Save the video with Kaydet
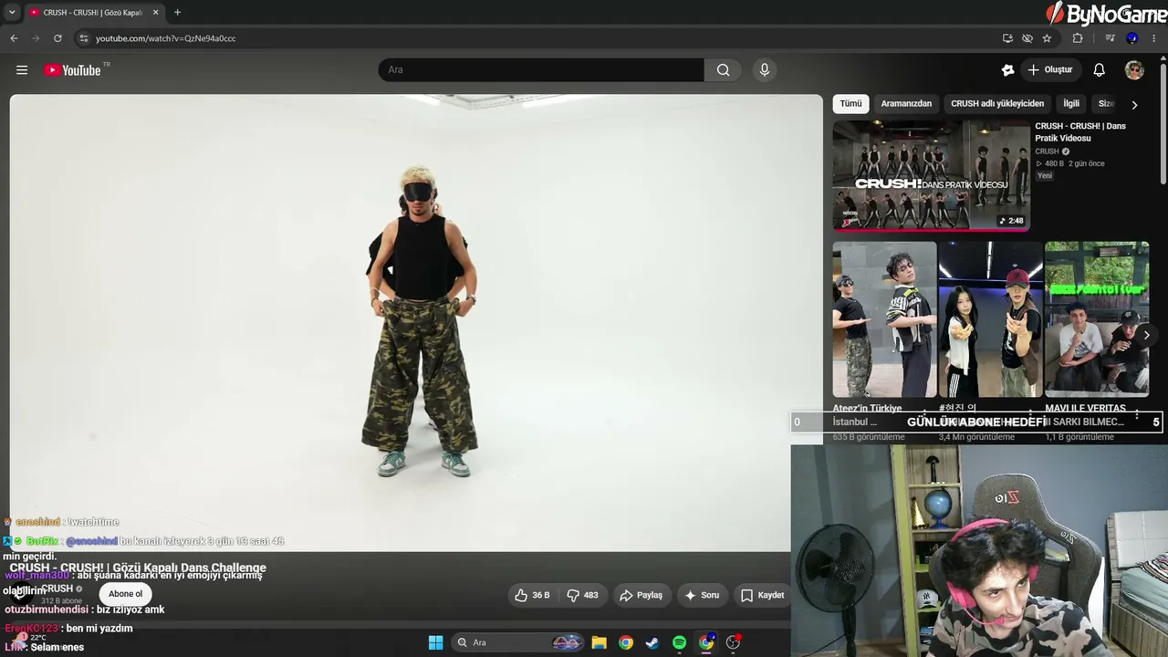The height and width of the screenshot is (657, 1168). (762, 595)
